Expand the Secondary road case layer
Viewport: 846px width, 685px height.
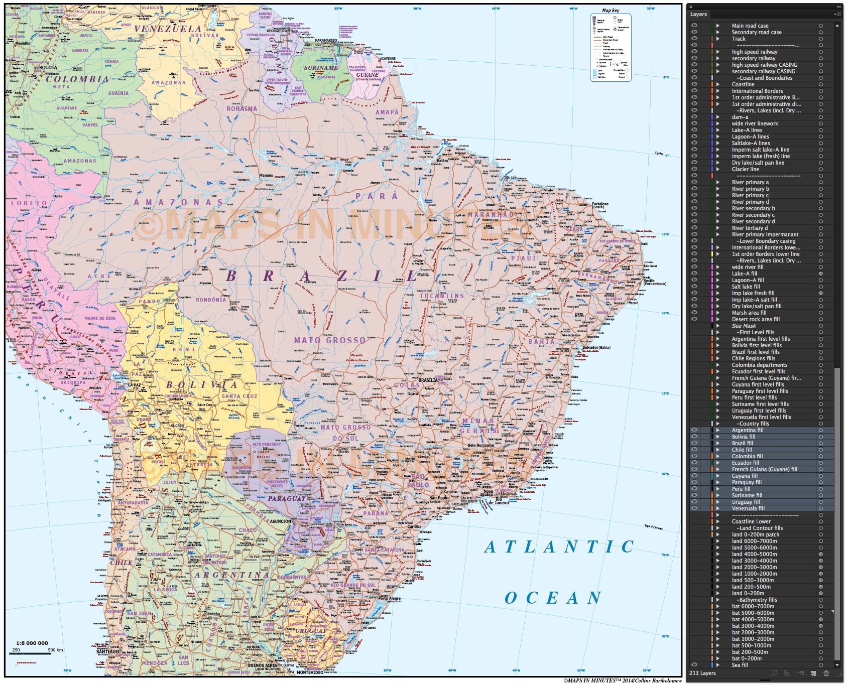point(718,32)
